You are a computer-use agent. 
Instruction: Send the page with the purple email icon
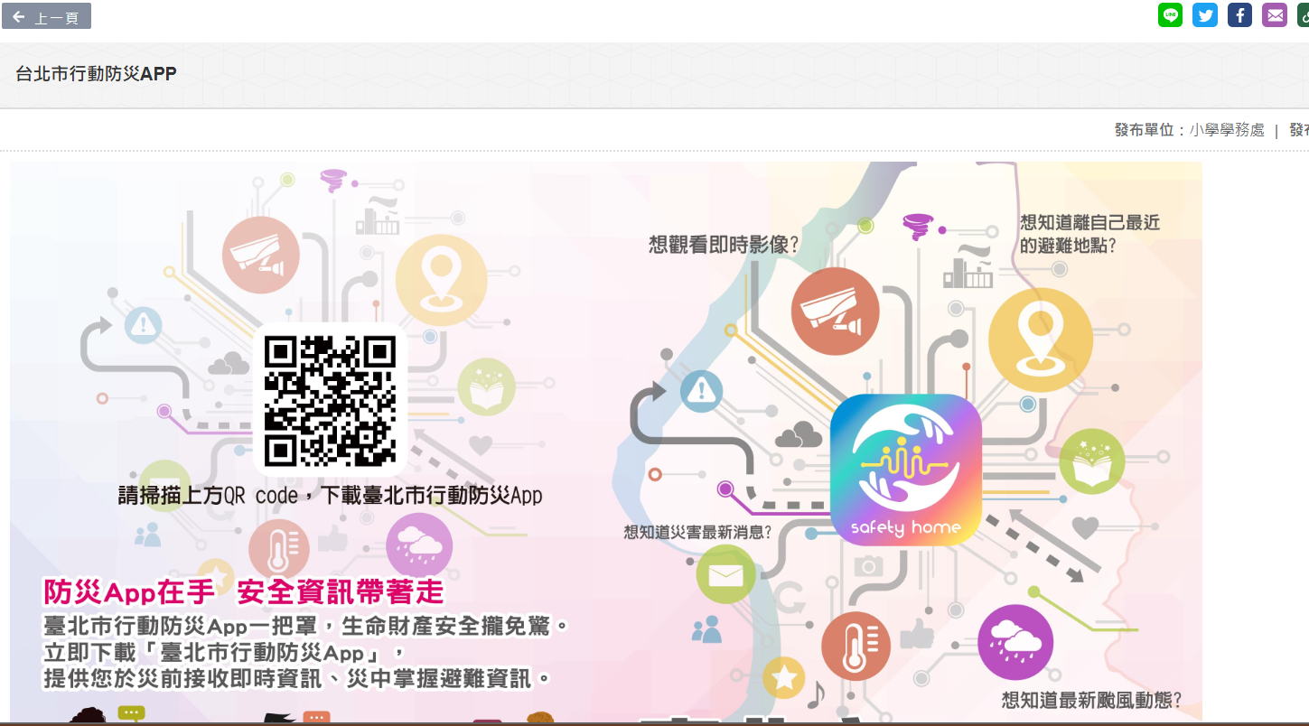click(x=1274, y=15)
